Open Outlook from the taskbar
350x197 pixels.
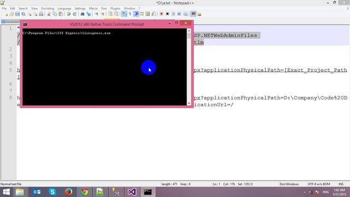37,192
